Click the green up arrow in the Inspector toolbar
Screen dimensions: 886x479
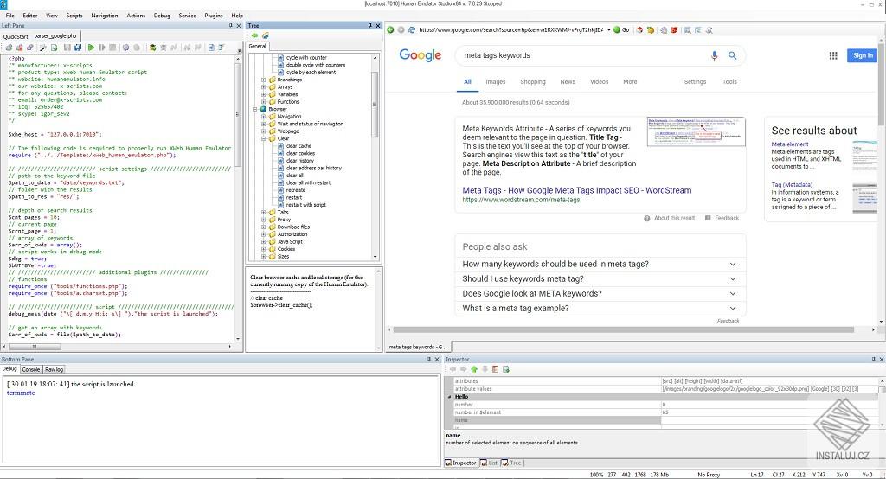(474, 369)
